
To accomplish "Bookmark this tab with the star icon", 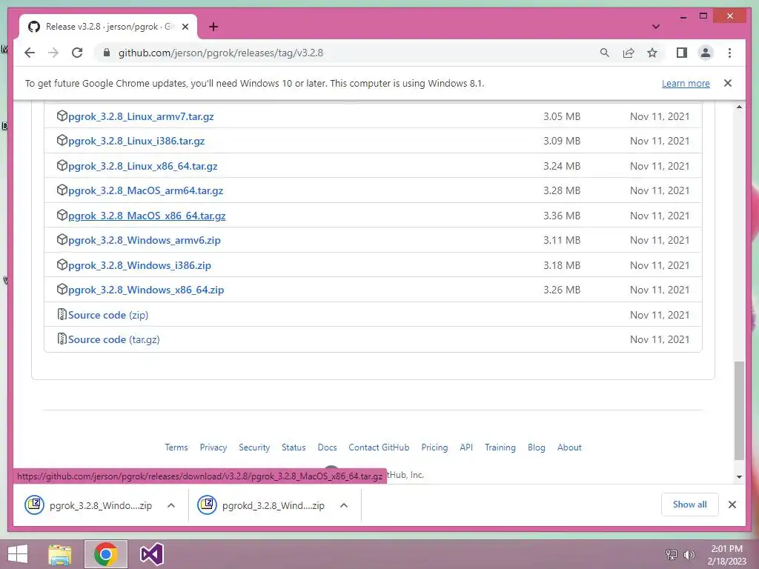I will pyautogui.click(x=652, y=53).
